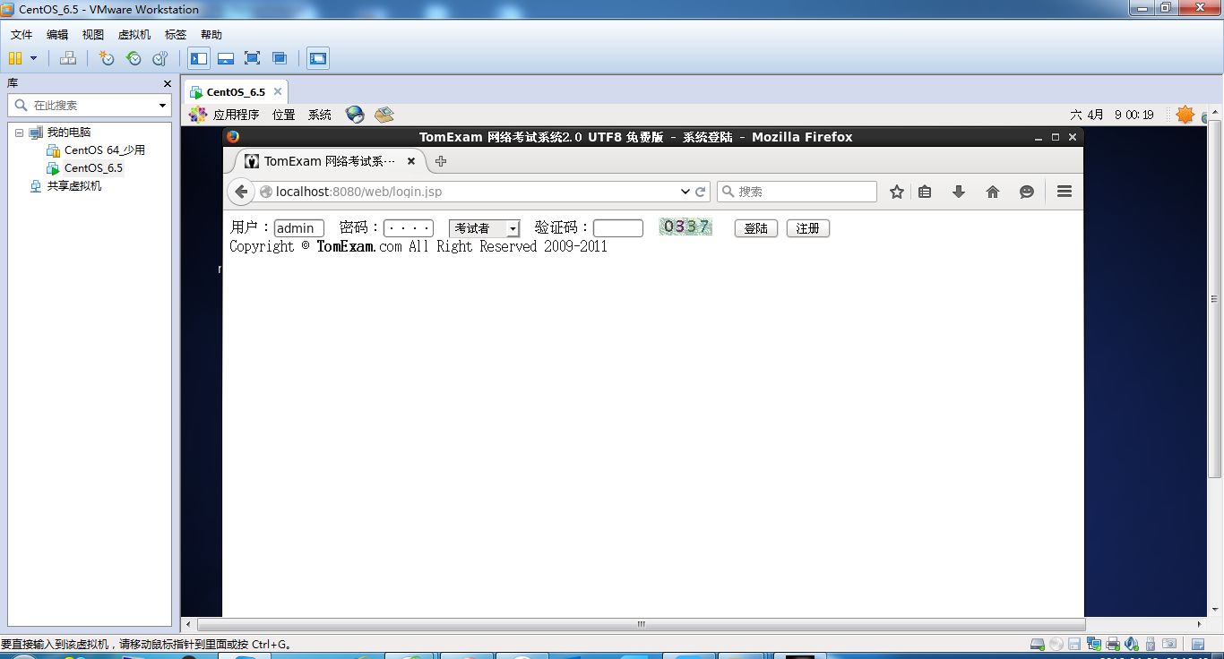Open the 文件 menu
Viewport: 1224px width, 659px height.
(x=22, y=35)
